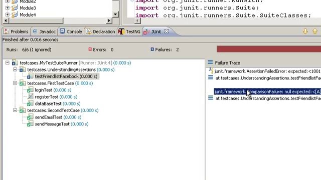Click the SecondTestCase suite icon

[22, 110]
